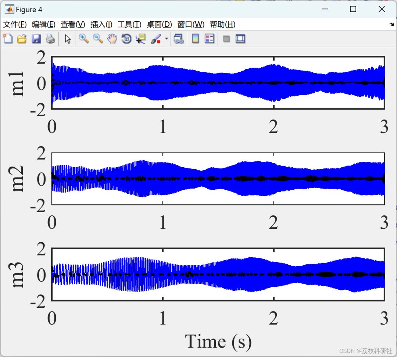The height and width of the screenshot is (357, 397).
Task: Save the figure with the floppy icon
Action: pyautogui.click(x=36, y=39)
